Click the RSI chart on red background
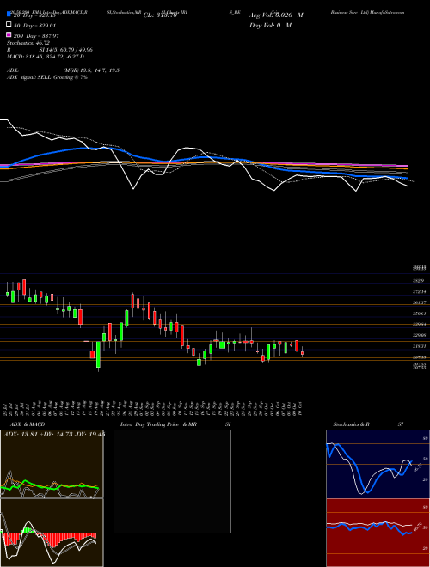The width and height of the screenshot is (430, 567). point(378,533)
